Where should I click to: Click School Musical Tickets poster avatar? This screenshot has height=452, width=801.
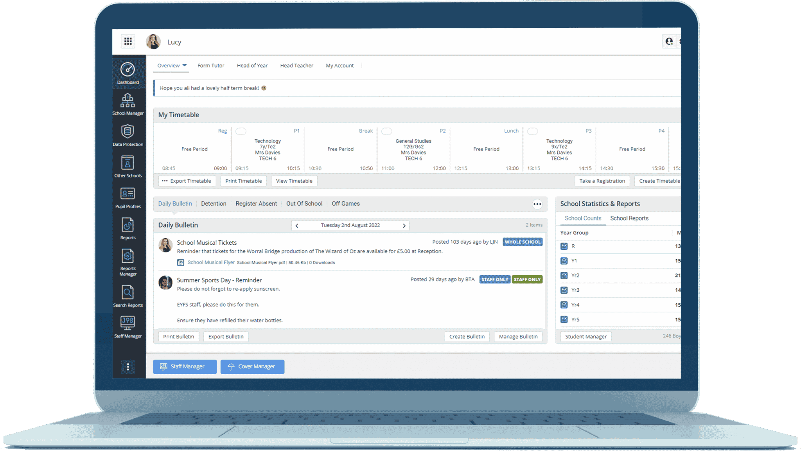tap(165, 245)
